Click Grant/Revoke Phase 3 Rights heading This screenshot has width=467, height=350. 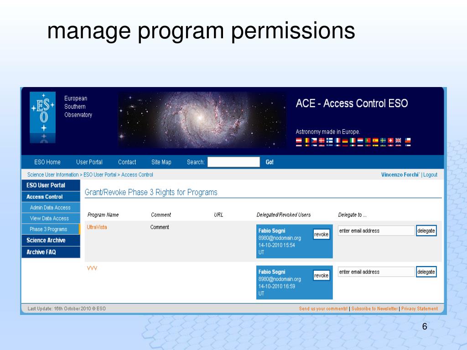(151, 192)
